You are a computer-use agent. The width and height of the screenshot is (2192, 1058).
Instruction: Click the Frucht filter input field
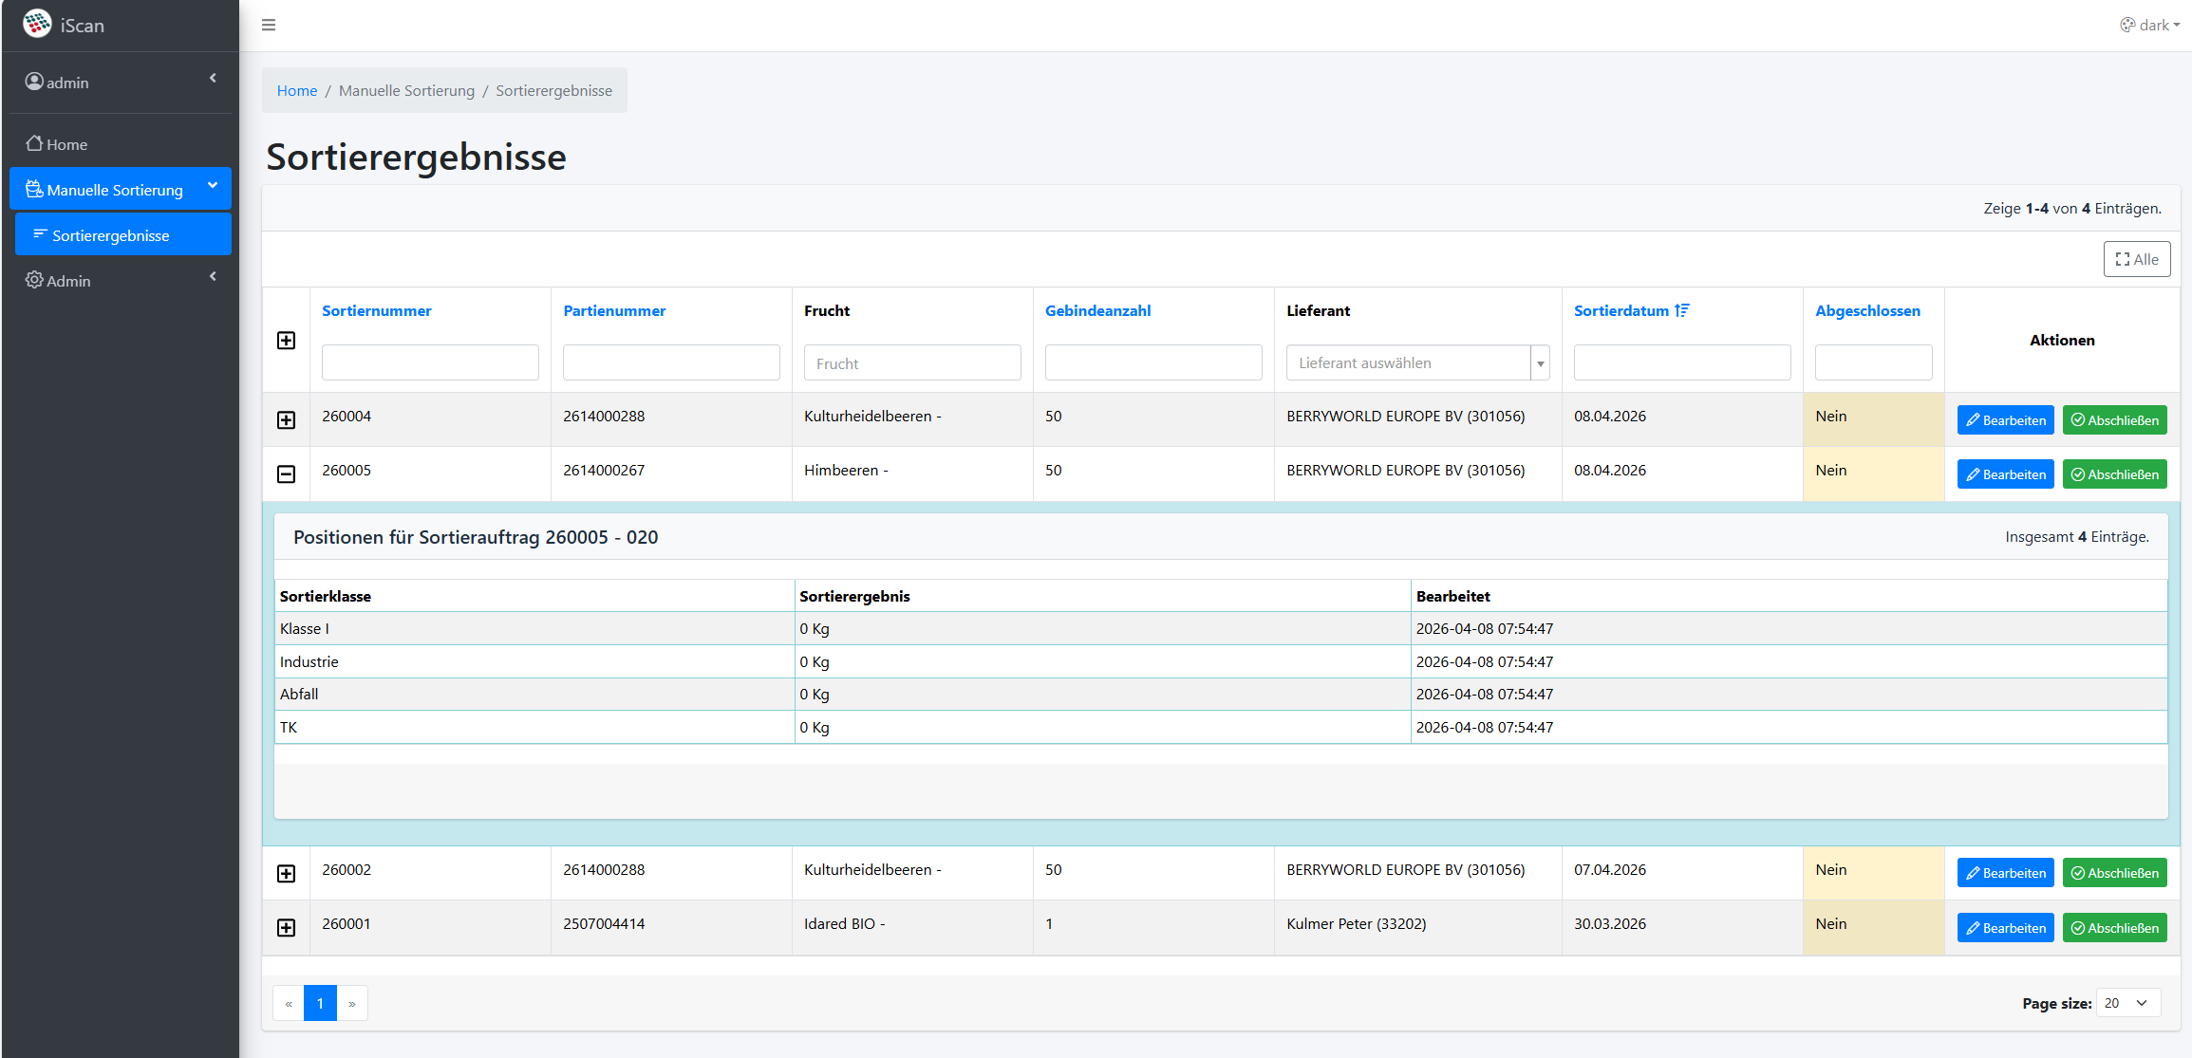911,362
